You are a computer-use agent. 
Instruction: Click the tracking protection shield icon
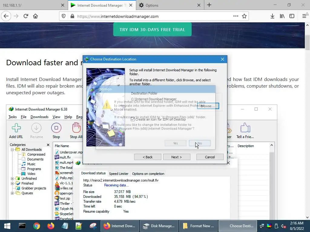click(64, 16)
